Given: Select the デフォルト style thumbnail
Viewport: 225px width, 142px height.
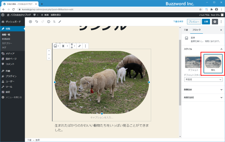Looking at the screenshot, I should click(x=193, y=63).
